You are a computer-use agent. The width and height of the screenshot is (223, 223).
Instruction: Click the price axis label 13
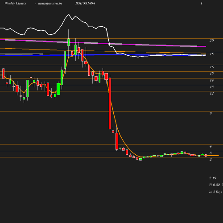pyautogui.click(x=212, y=87)
